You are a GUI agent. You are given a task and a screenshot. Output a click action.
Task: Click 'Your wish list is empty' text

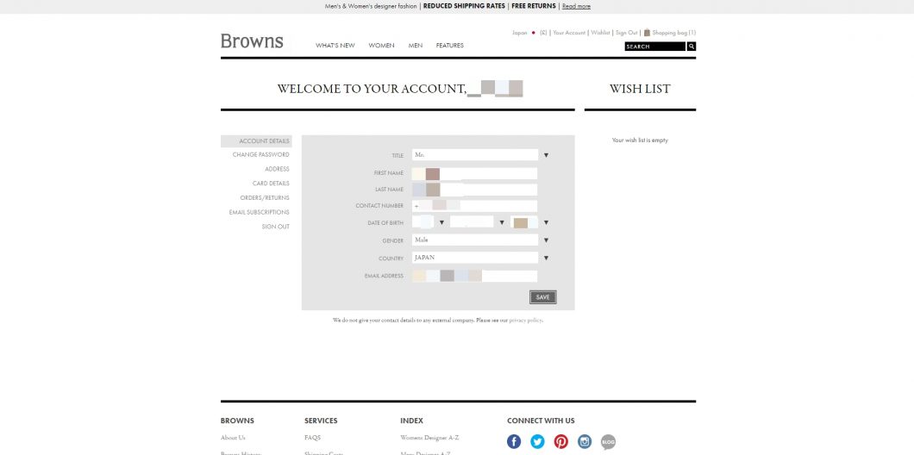pyautogui.click(x=640, y=140)
